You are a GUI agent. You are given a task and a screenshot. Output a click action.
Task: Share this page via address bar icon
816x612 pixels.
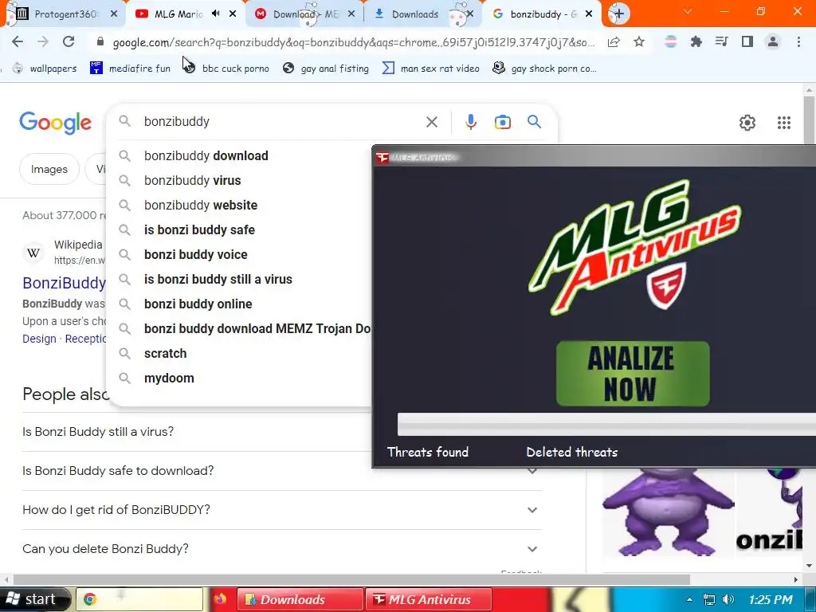(x=614, y=41)
